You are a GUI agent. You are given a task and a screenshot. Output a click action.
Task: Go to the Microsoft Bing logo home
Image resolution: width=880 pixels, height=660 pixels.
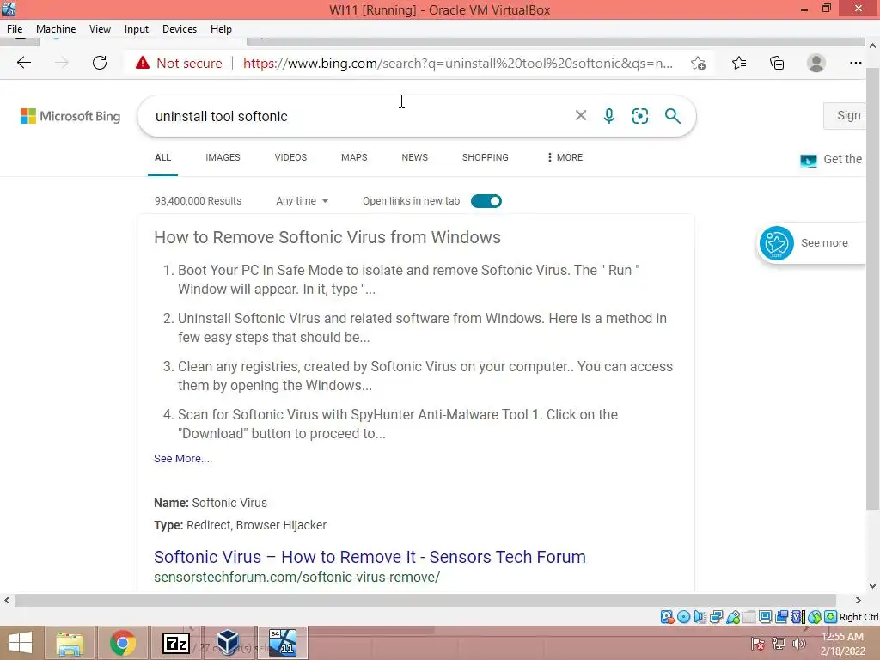(x=70, y=116)
